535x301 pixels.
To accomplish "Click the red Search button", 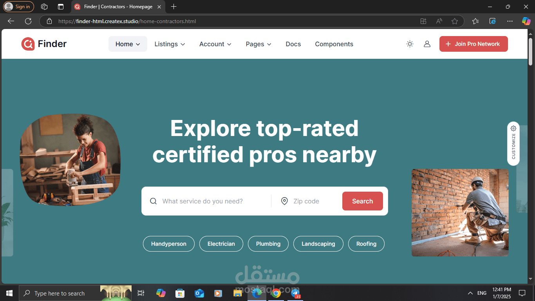I will (362, 201).
